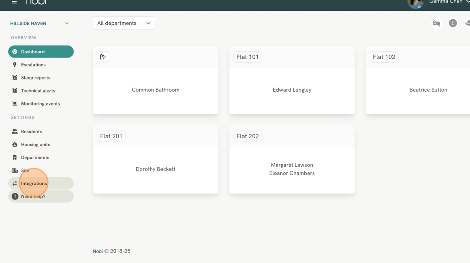The width and height of the screenshot is (470, 263).
Task: Open Dorothy Beckett's Flat 201 card
Action: click(x=155, y=169)
